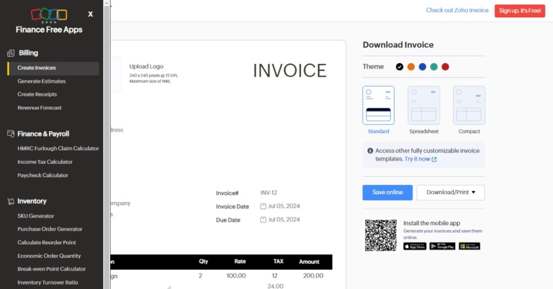Click the Zoho logo in sidebar
The height and width of the screenshot is (289, 553).
pyautogui.click(x=49, y=15)
